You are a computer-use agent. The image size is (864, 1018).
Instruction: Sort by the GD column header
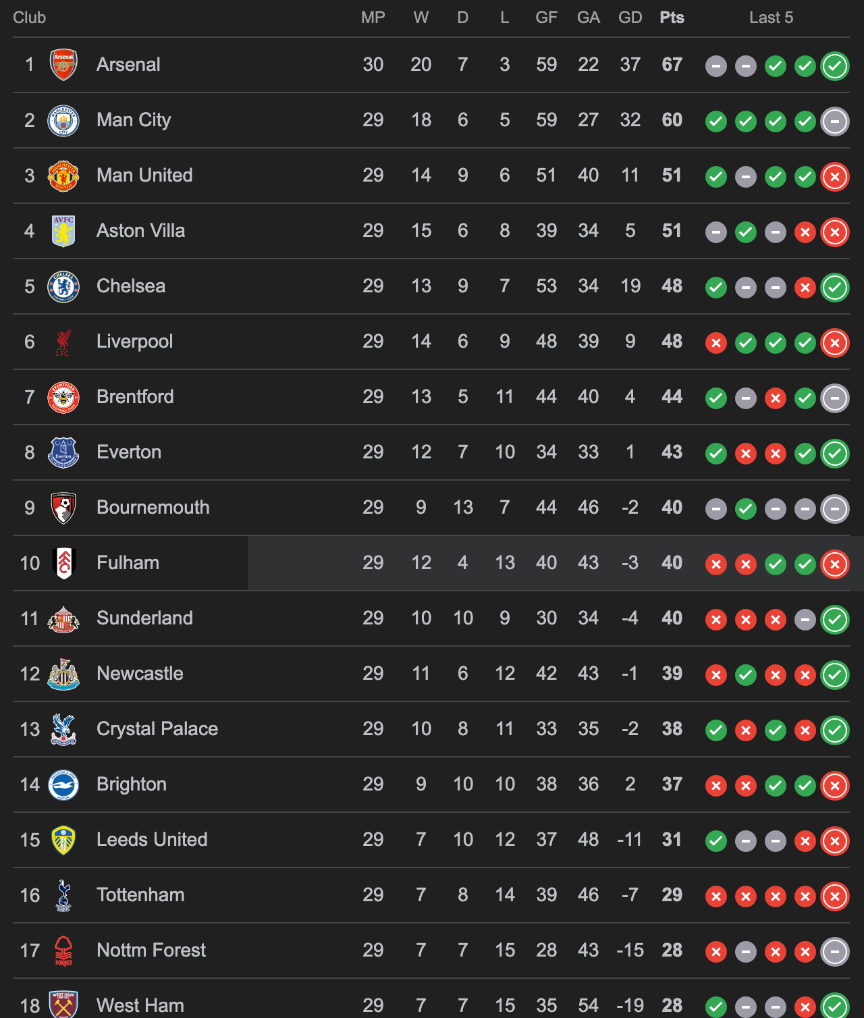(630, 18)
